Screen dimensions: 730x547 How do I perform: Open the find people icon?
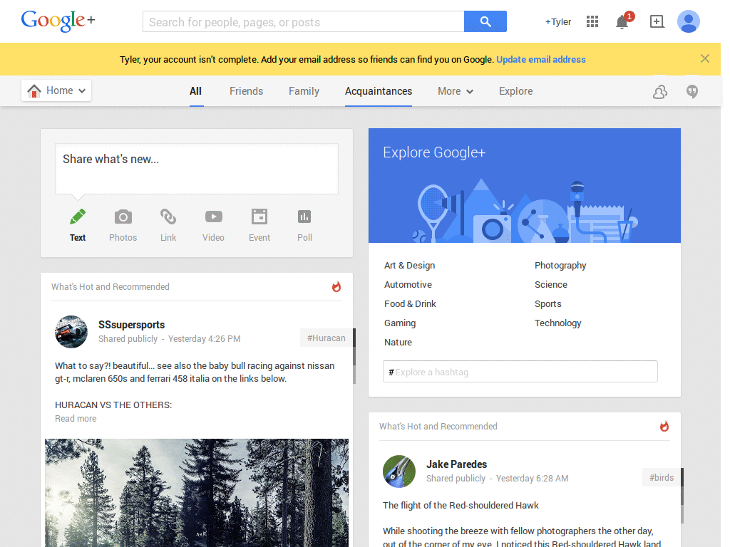click(x=659, y=92)
